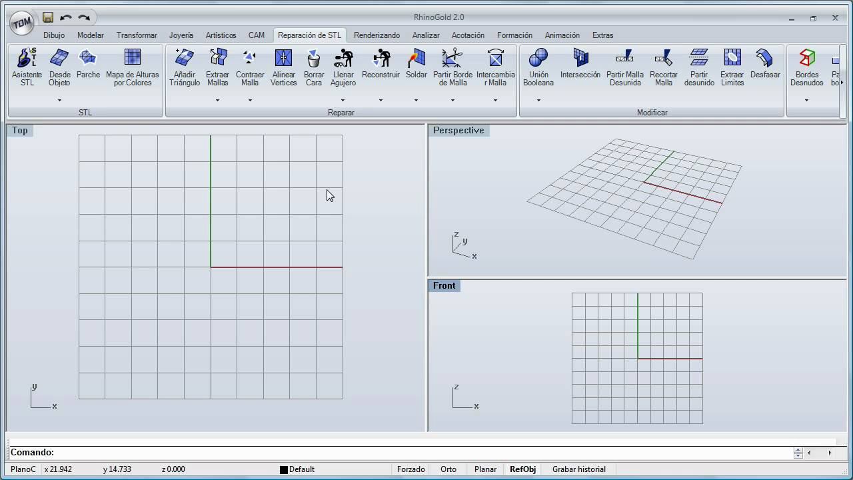The width and height of the screenshot is (853, 480).
Task: Expand the Unión Booleana dropdown arrow
Action: click(x=538, y=100)
